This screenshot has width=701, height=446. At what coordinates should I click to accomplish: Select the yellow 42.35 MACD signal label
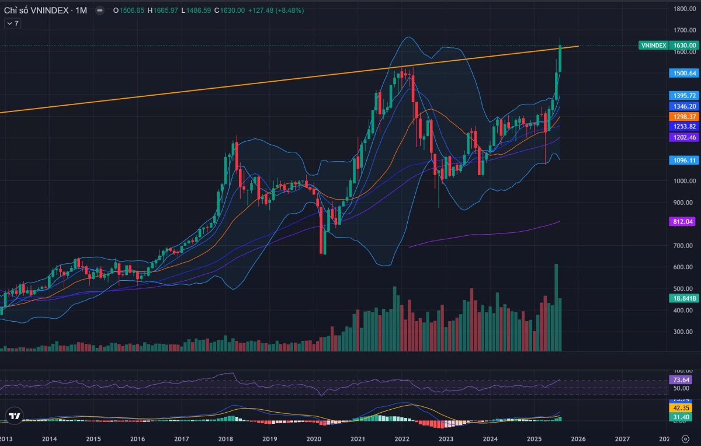(682, 408)
